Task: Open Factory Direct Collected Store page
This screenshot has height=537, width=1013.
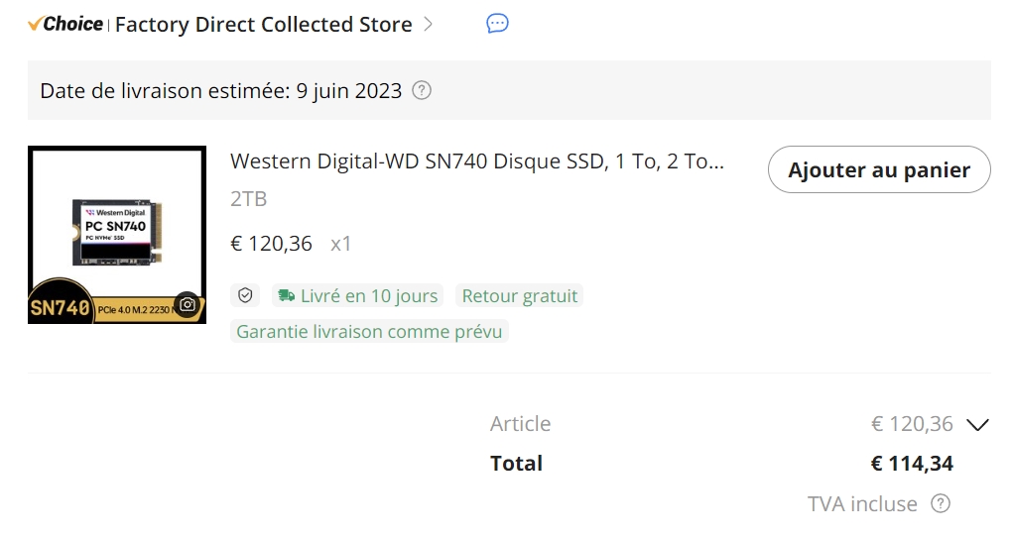Action: pyautogui.click(x=263, y=25)
